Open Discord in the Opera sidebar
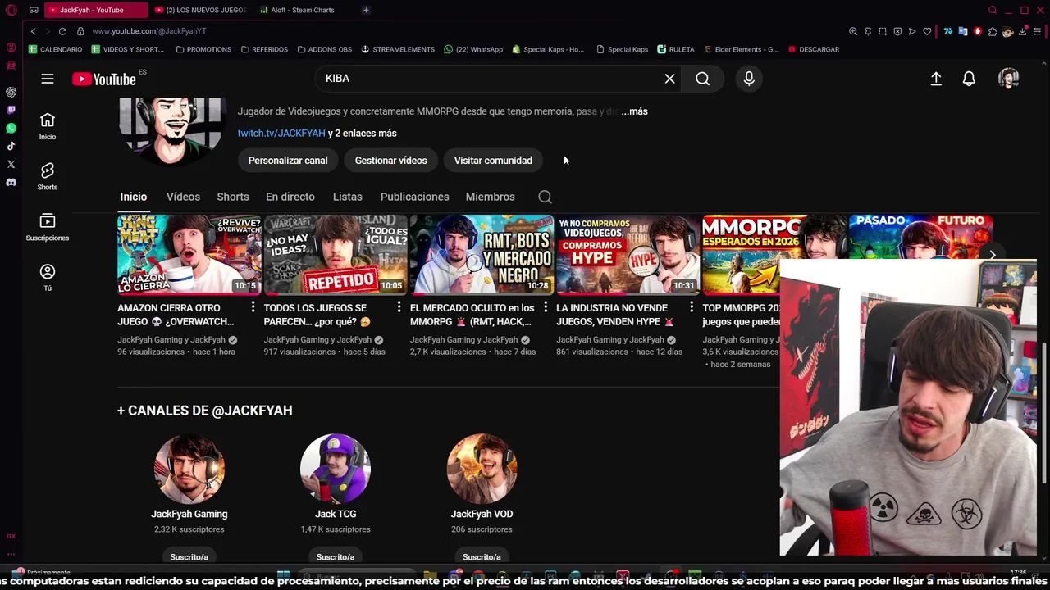 click(11, 182)
